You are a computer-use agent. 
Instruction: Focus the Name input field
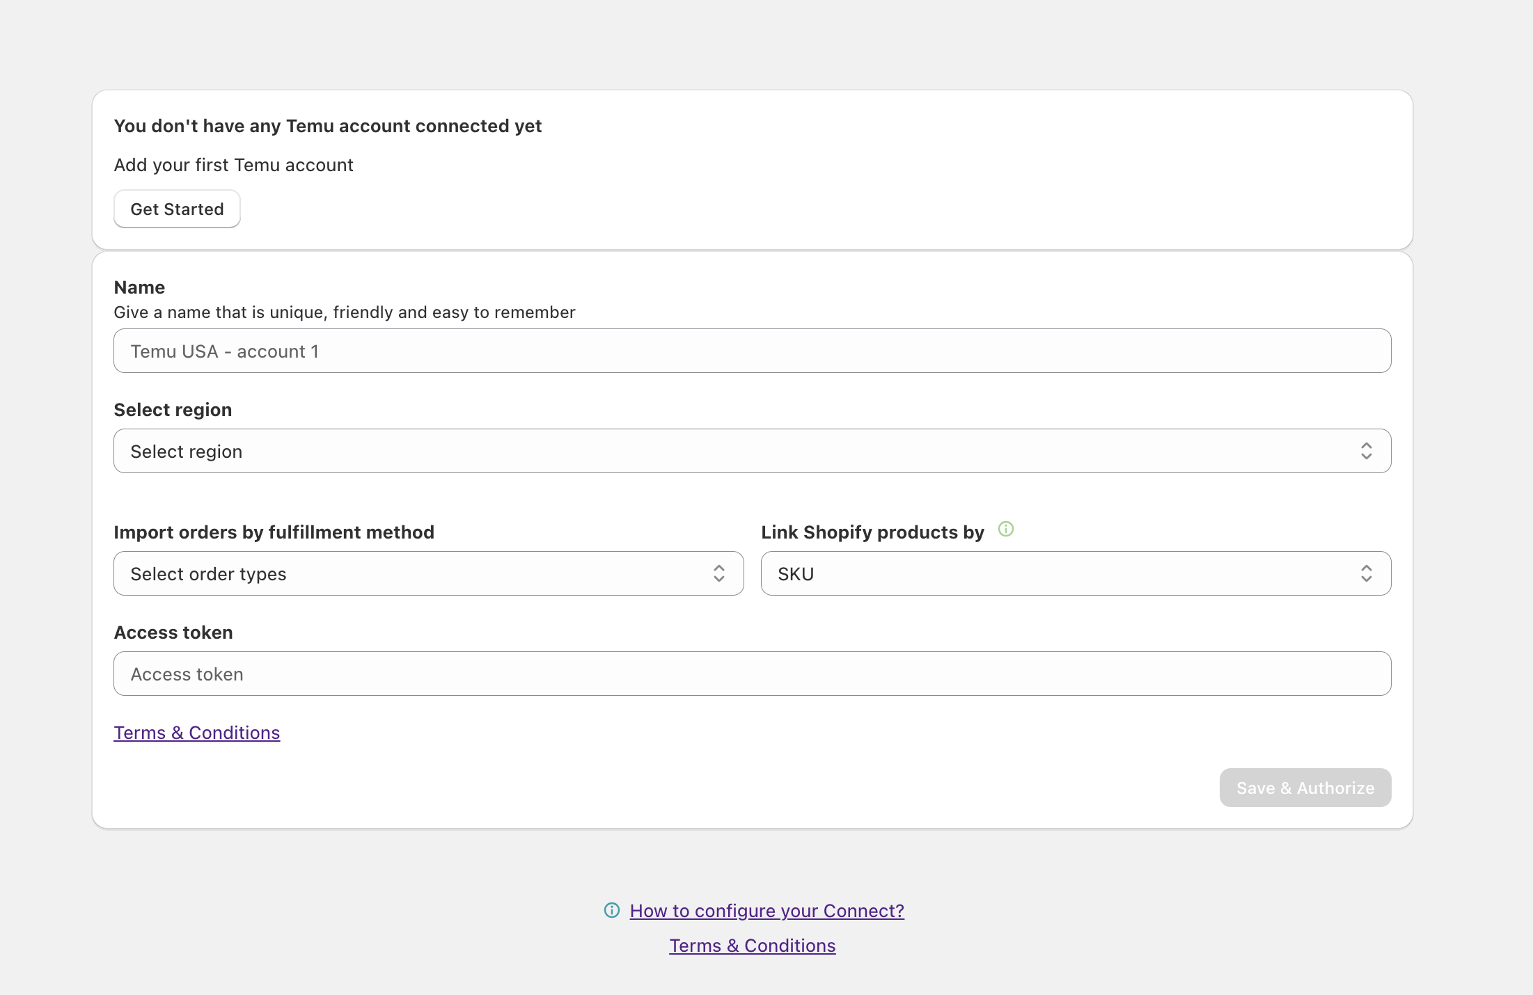[x=752, y=351]
